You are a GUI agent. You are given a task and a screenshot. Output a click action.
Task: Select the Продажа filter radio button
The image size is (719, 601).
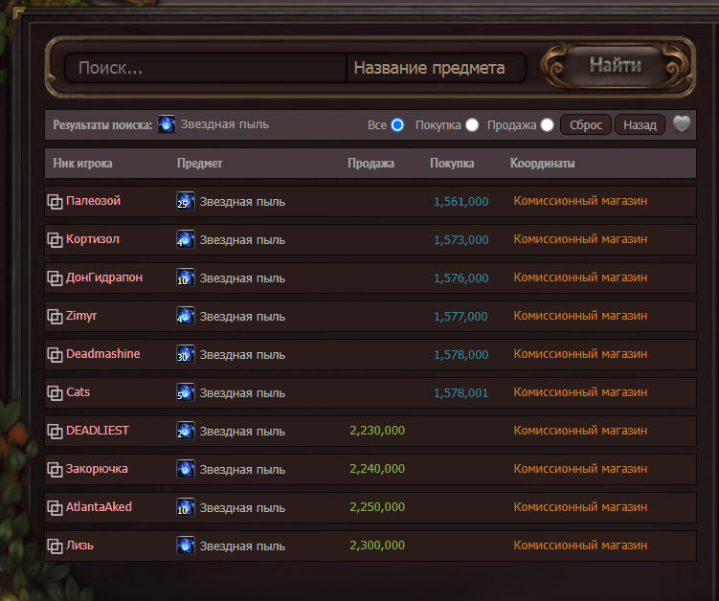547,124
